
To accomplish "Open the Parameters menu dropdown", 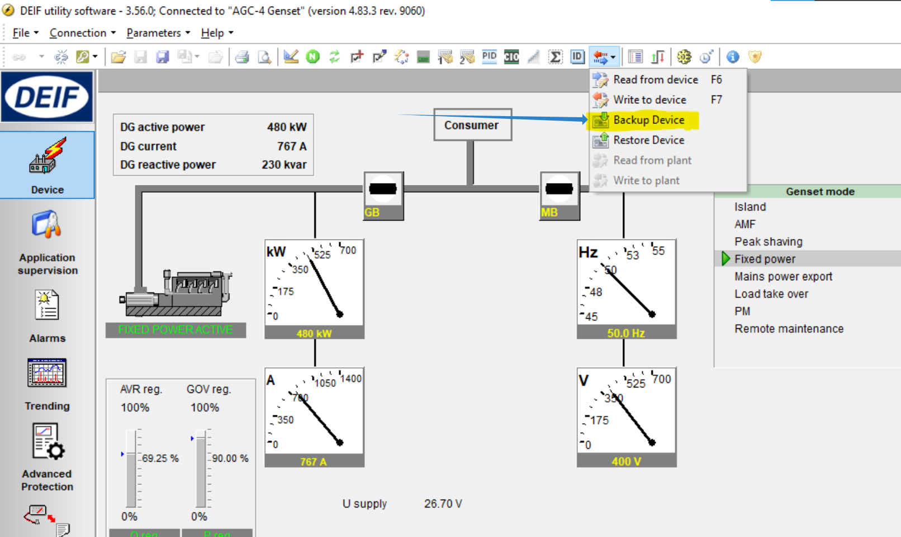I will tap(158, 33).
